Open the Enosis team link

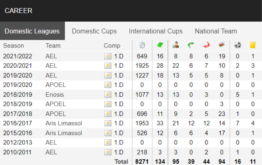click(x=54, y=95)
